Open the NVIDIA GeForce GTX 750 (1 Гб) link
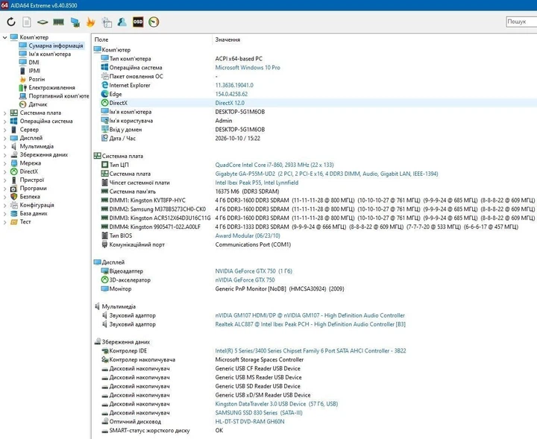The width and height of the screenshot is (537, 439). click(254, 271)
